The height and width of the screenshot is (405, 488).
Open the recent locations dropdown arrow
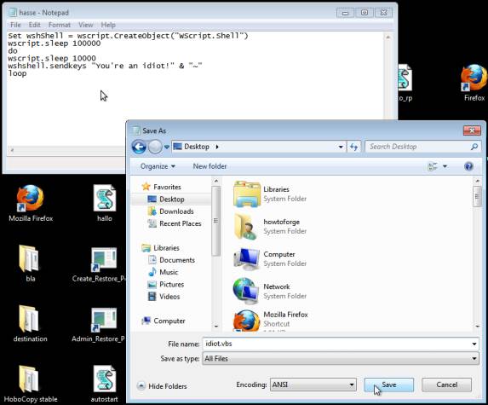(167, 147)
